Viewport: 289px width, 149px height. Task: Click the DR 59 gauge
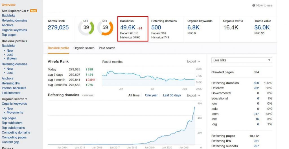click(105, 27)
